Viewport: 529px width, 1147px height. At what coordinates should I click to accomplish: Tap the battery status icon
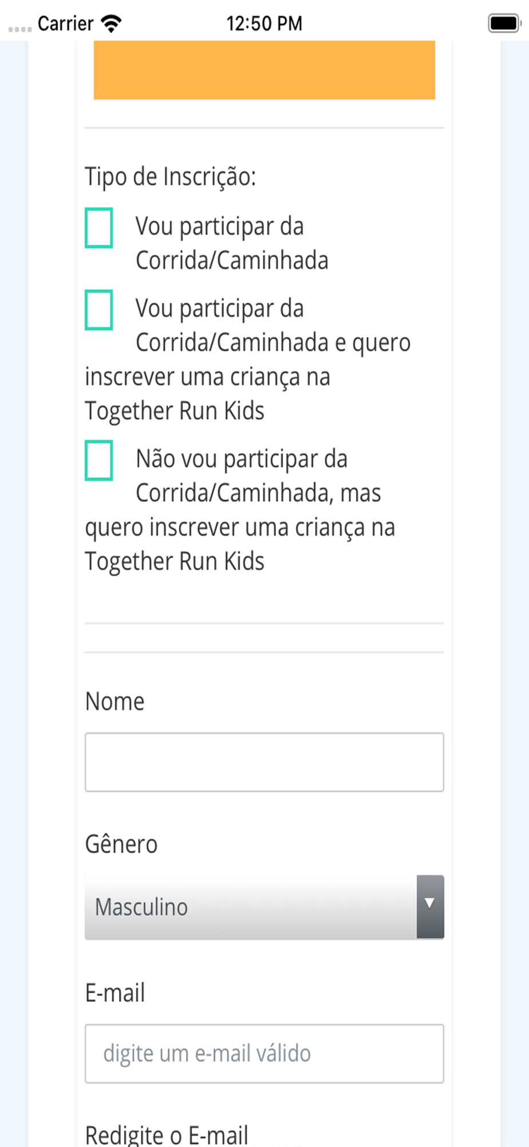[504, 24]
